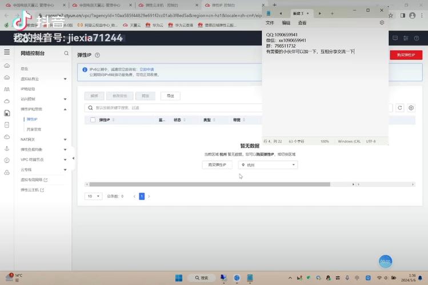Click the three-circle cluster icon in left rail
Screen dimensions: 428x285
tap(7, 172)
